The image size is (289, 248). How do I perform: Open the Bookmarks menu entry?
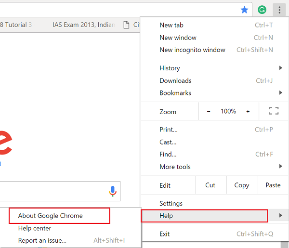pos(214,93)
